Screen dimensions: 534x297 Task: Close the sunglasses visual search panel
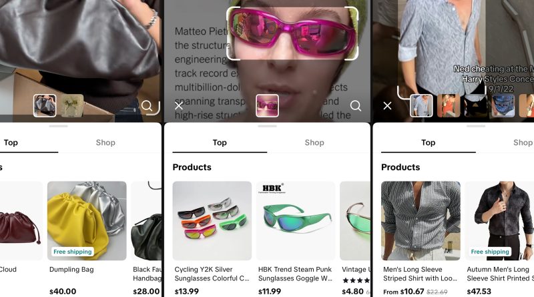(178, 105)
